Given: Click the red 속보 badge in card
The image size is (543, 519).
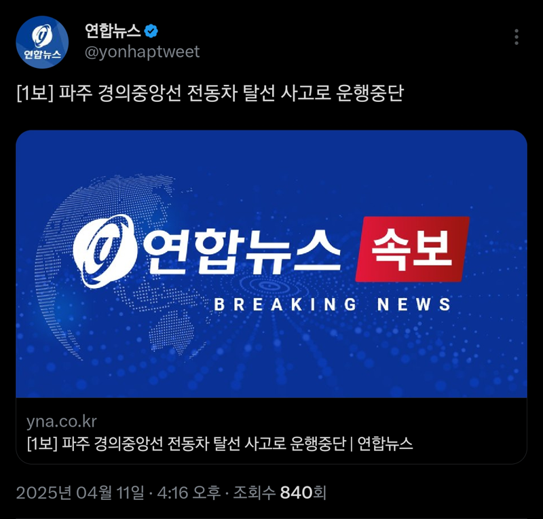Looking at the screenshot, I should click(413, 249).
